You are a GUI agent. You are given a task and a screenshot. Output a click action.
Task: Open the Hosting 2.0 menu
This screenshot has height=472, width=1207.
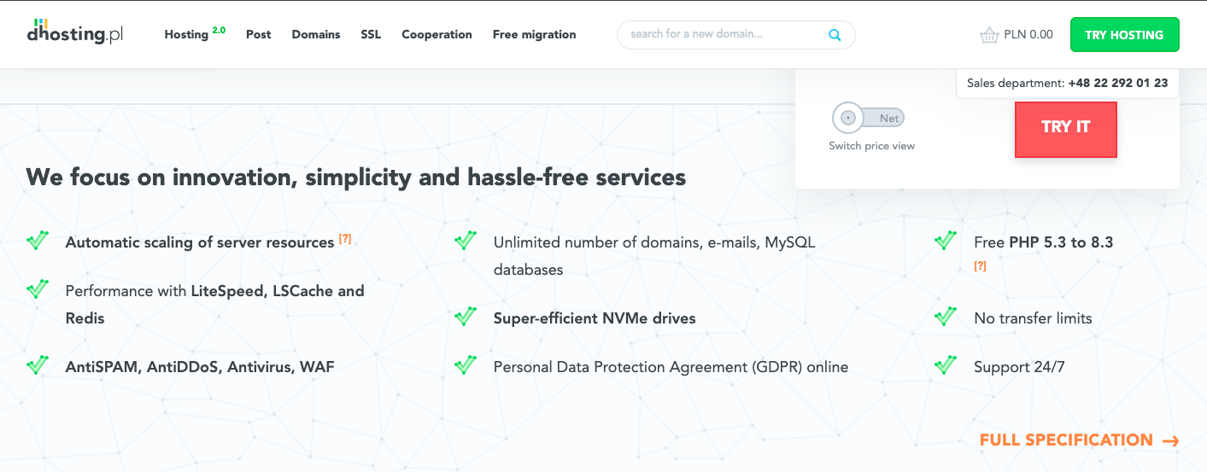click(195, 34)
